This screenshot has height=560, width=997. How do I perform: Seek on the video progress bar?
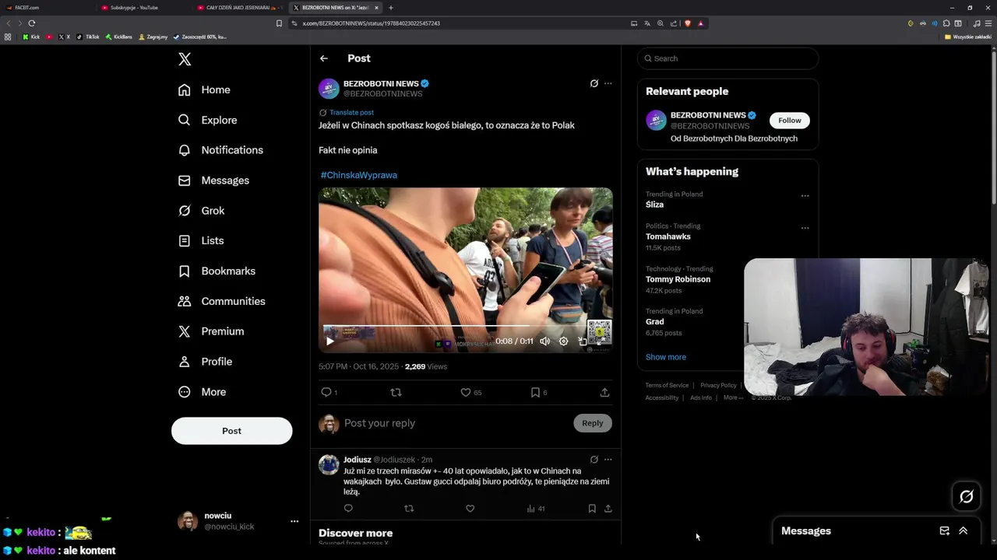(465, 326)
